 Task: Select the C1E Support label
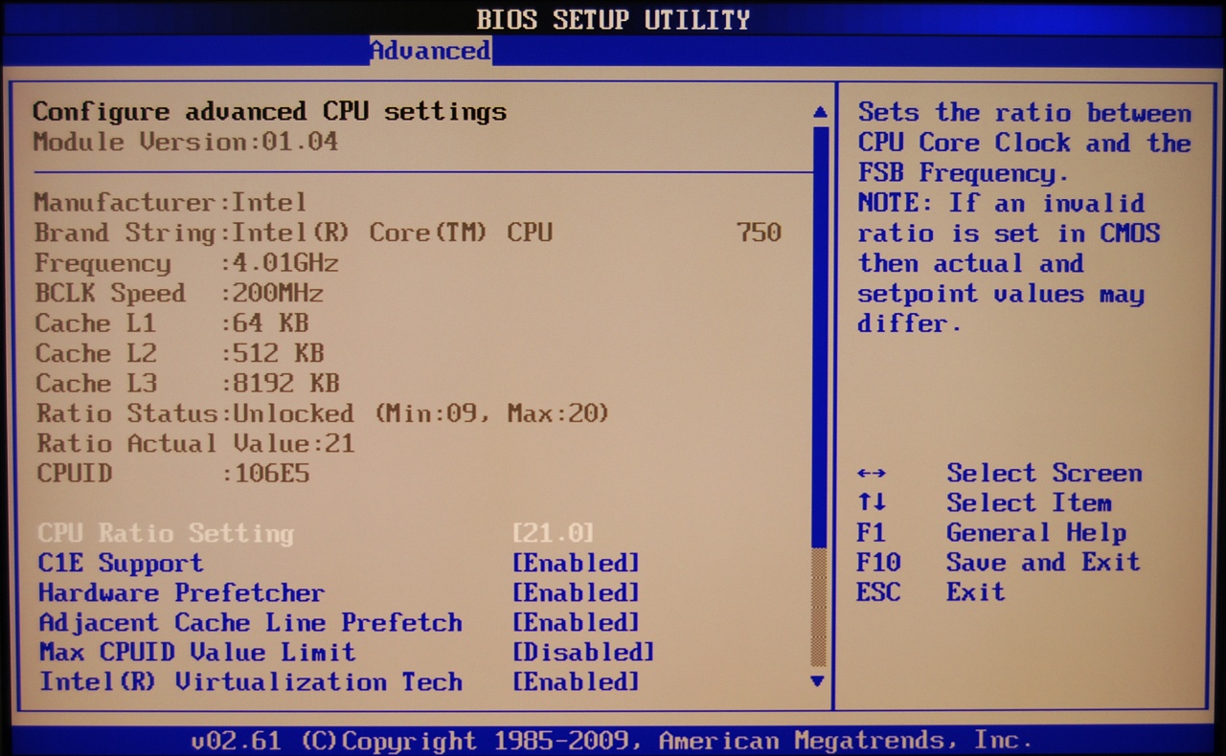(121, 563)
